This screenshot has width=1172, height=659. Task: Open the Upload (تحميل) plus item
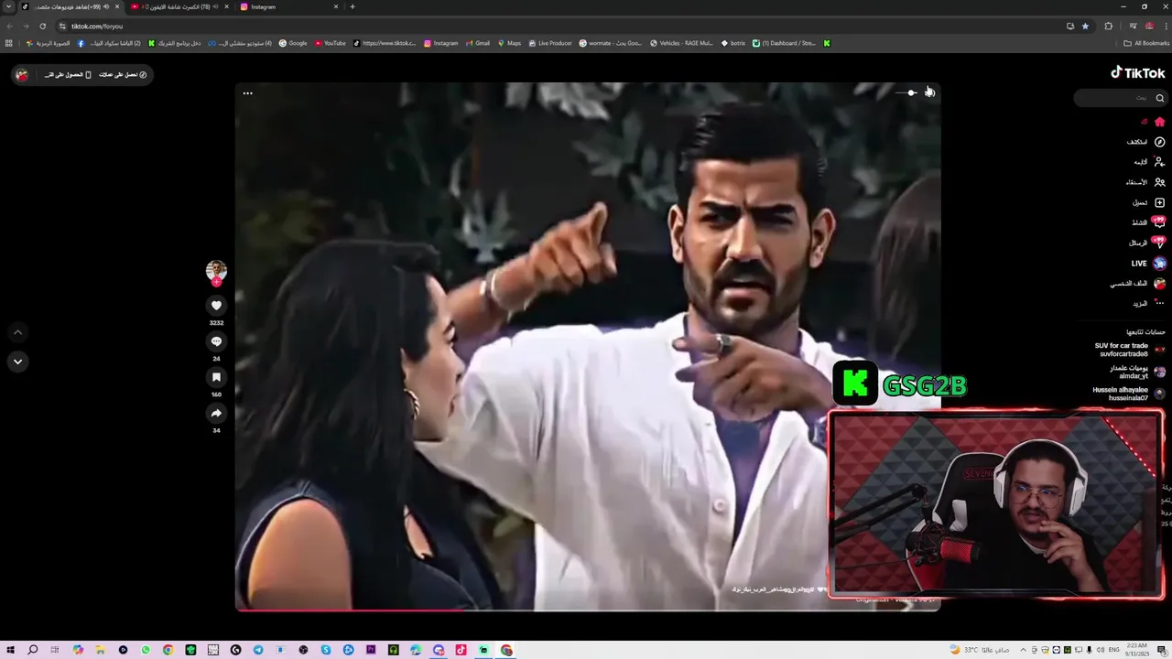point(1148,202)
